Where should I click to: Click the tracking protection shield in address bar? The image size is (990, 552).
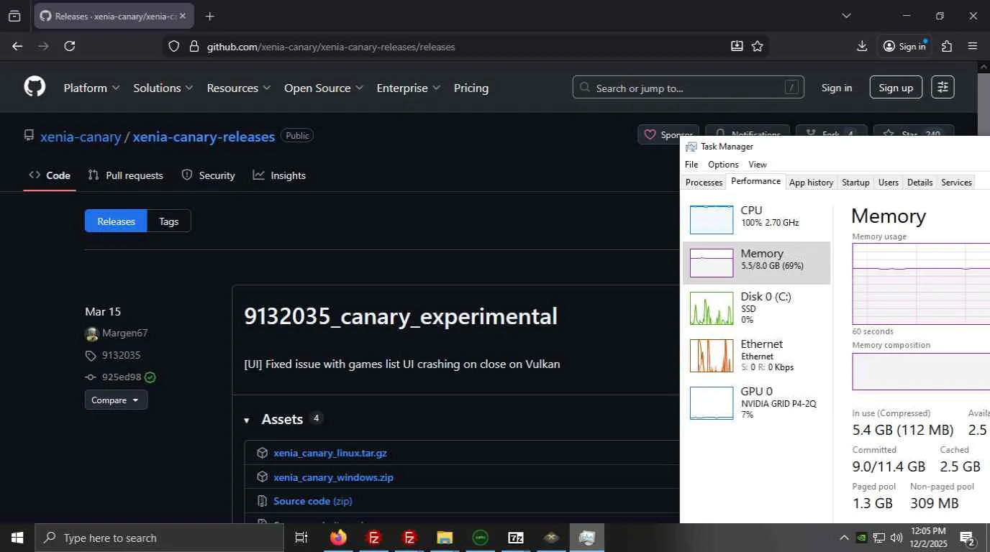[x=173, y=46]
